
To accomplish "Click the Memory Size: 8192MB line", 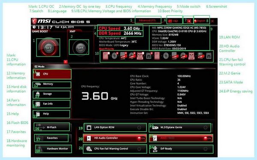I will [x=165, y=35].
